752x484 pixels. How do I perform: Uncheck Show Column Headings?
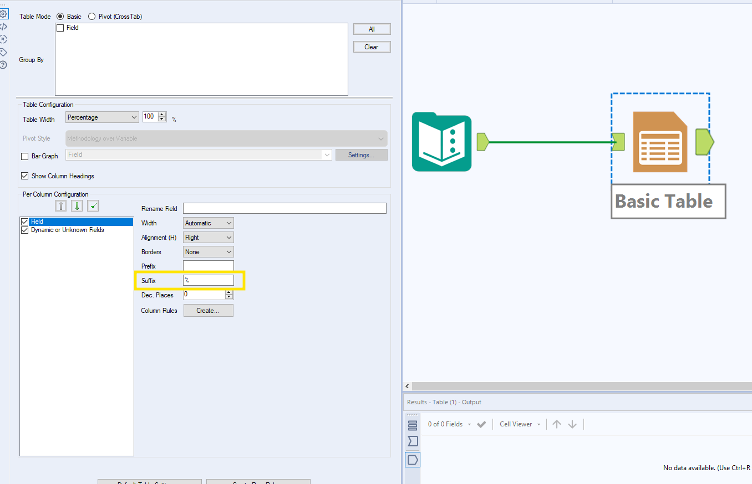pos(24,176)
